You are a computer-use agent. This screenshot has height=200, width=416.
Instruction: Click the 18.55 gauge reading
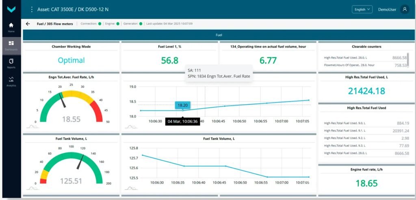pos(71,119)
